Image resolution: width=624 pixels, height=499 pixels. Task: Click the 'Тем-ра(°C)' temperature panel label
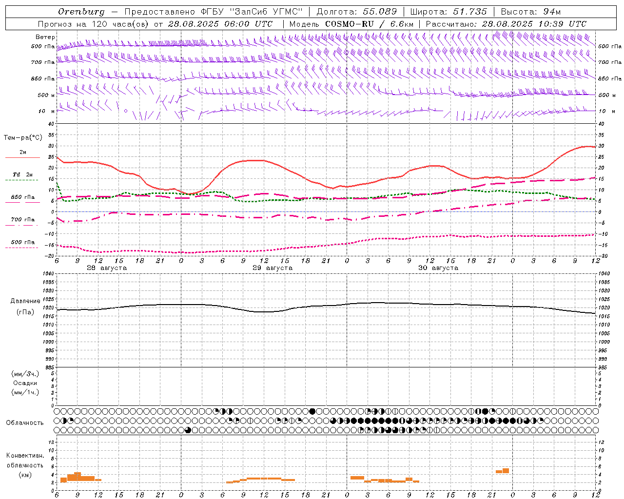click(x=23, y=138)
